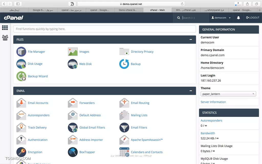Open the Default Address icon
Image resolution: width=262 pixels, height=164 pixels.
tap(73, 115)
